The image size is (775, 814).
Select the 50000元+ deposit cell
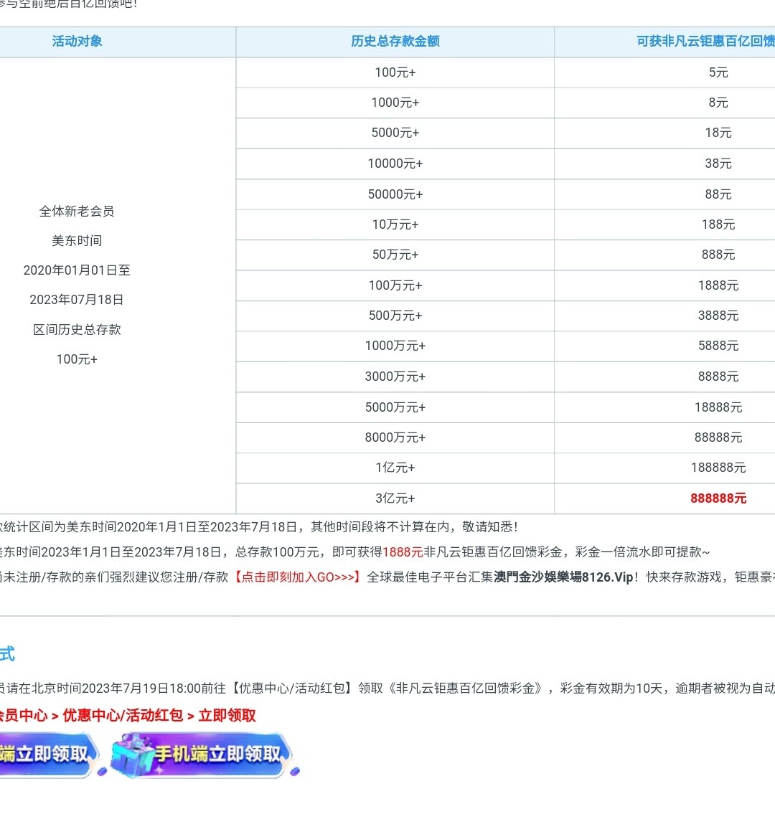tap(395, 194)
